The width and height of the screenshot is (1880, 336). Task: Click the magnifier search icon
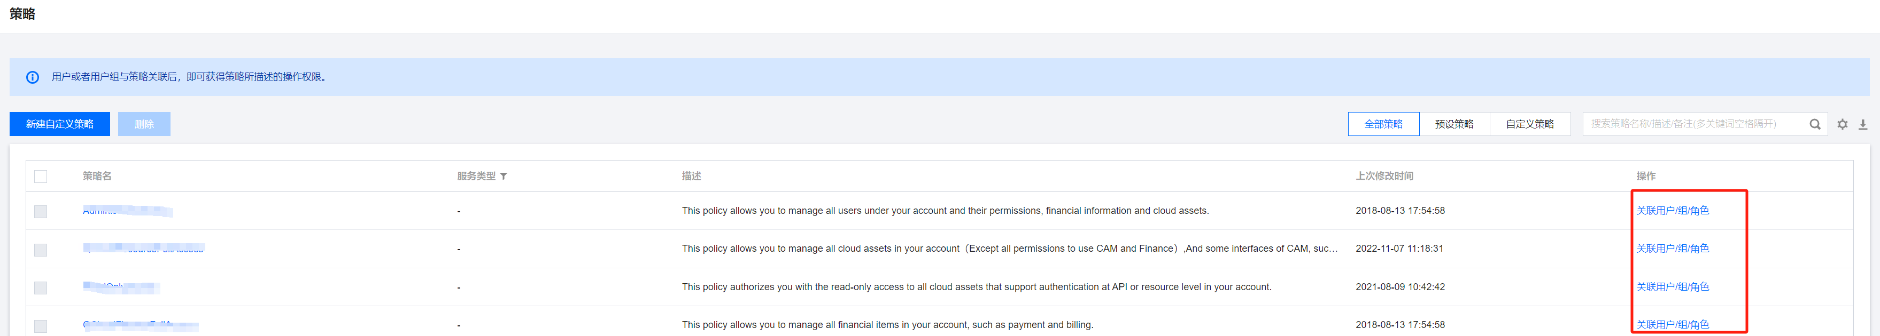click(1814, 125)
